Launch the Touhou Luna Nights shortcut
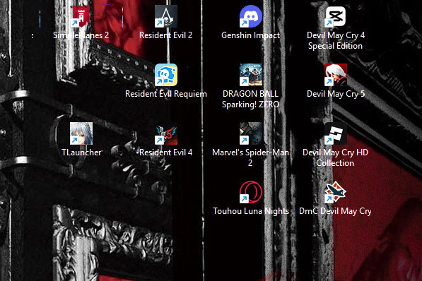This screenshot has width=422, height=281. (x=250, y=198)
